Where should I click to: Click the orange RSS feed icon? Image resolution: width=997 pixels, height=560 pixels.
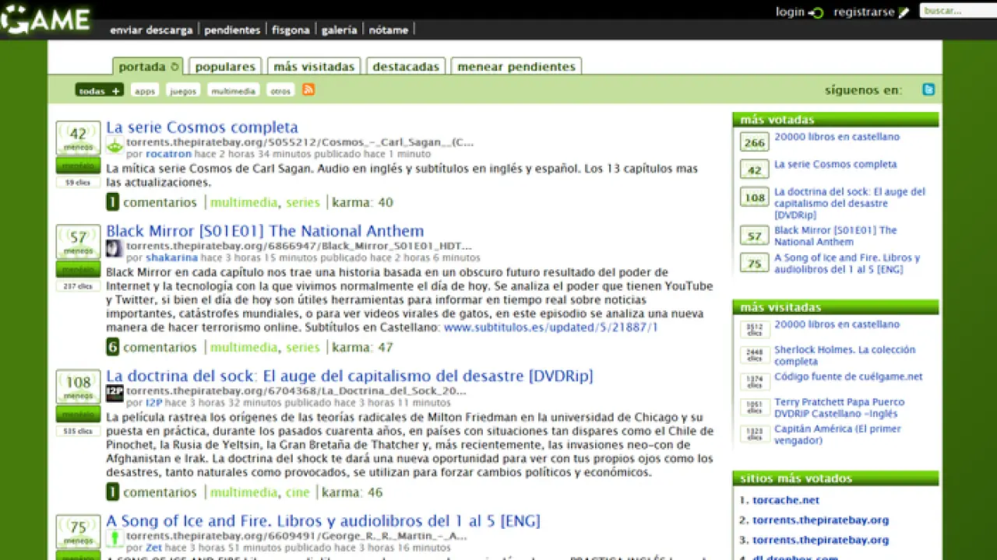click(308, 89)
